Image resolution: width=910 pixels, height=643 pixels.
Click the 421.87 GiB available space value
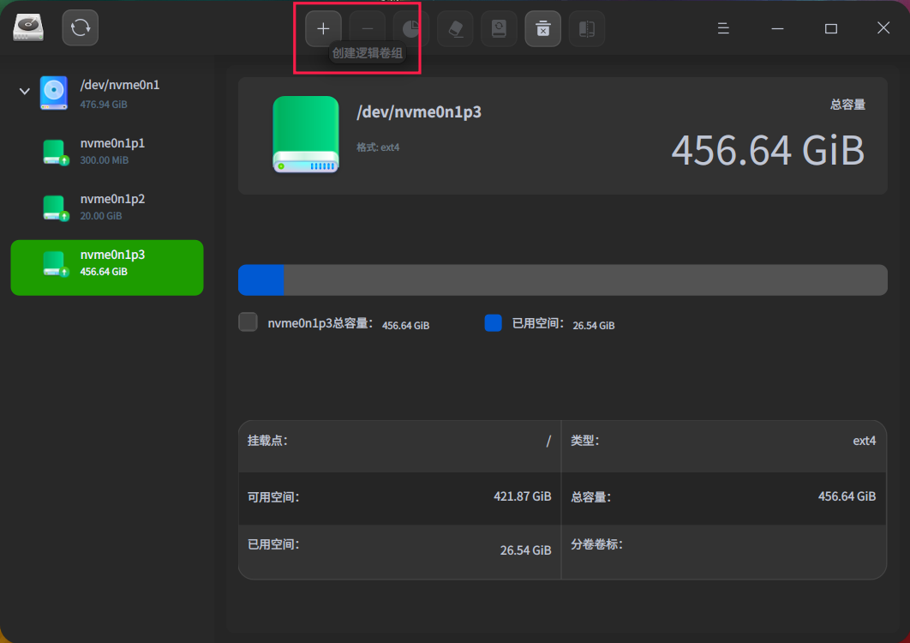tap(523, 496)
